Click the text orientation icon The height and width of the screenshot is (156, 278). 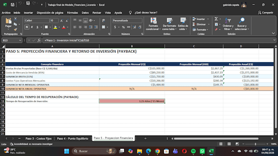tap(91, 20)
